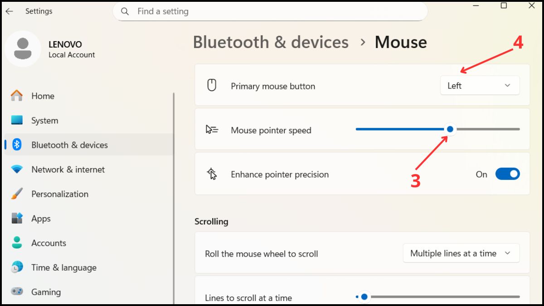Expand the mouse wheel scrolling options dropdown
This screenshot has width=544, height=306.
click(x=461, y=253)
